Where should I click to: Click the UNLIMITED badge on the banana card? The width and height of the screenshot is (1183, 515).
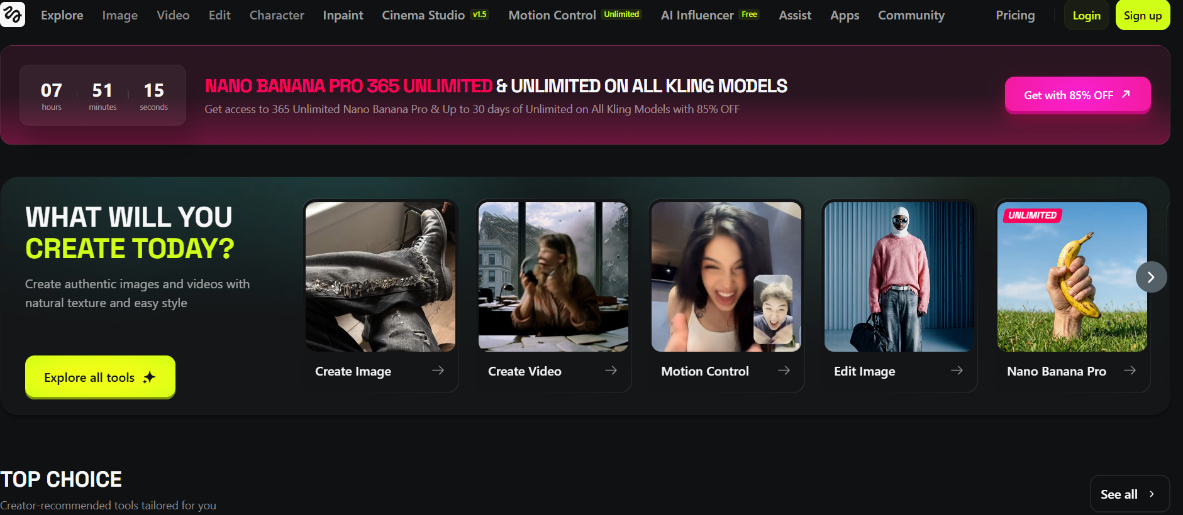tap(1032, 215)
